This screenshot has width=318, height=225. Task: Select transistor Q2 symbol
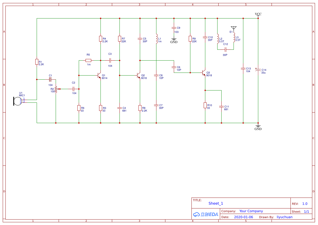tap(138, 76)
